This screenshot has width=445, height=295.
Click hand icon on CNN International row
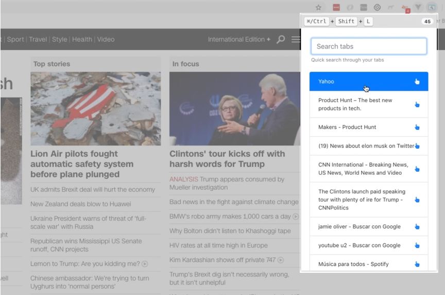pyautogui.click(x=417, y=169)
